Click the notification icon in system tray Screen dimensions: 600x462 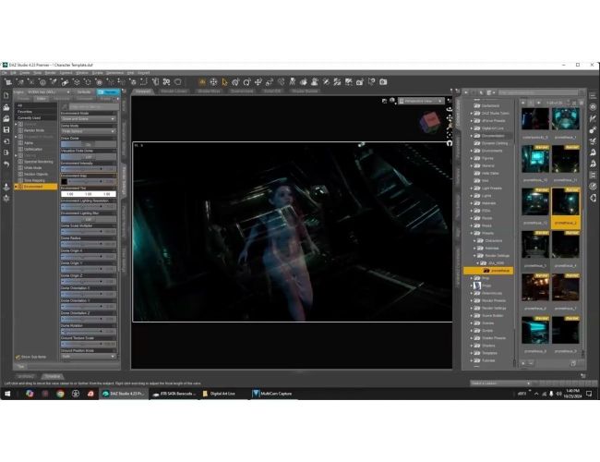click(589, 394)
